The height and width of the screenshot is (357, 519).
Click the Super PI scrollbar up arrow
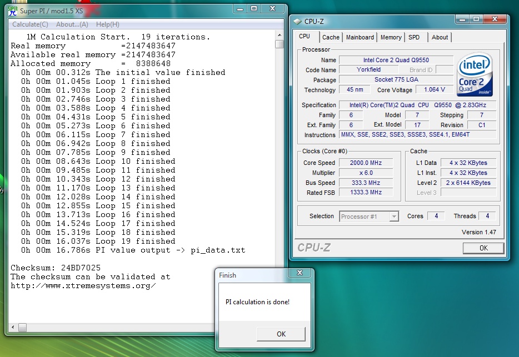(279, 35)
